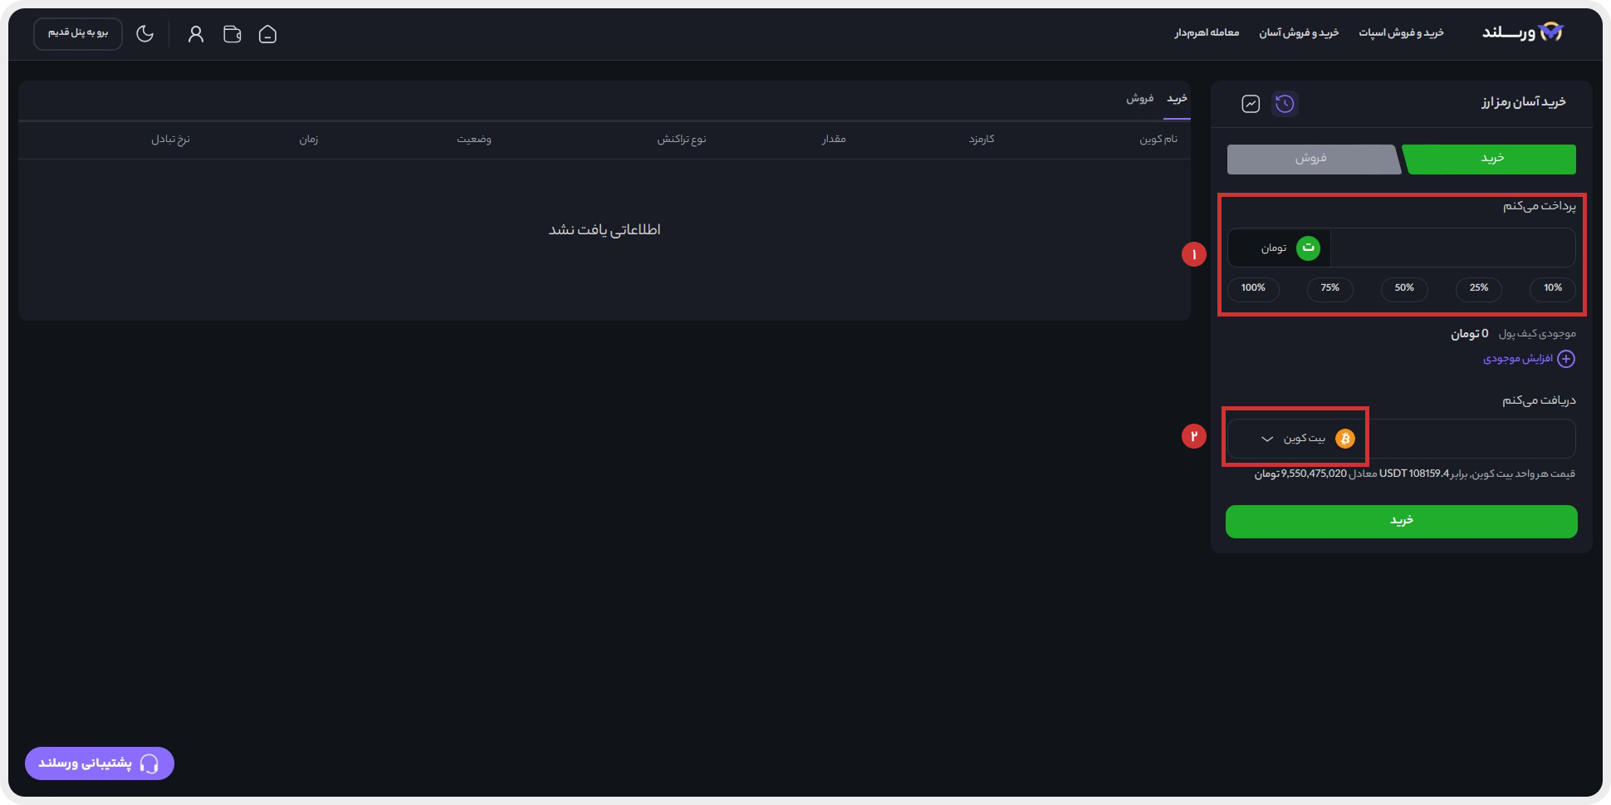Select the 50% amount preset
1611x805 pixels.
[1403, 288]
